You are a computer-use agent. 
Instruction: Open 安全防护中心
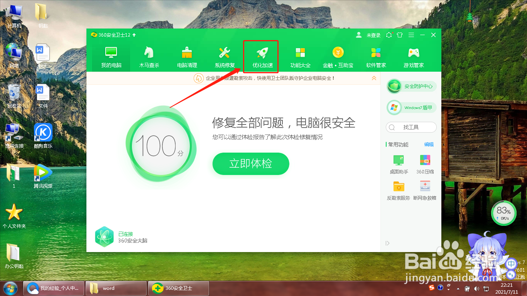tap(411, 86)
